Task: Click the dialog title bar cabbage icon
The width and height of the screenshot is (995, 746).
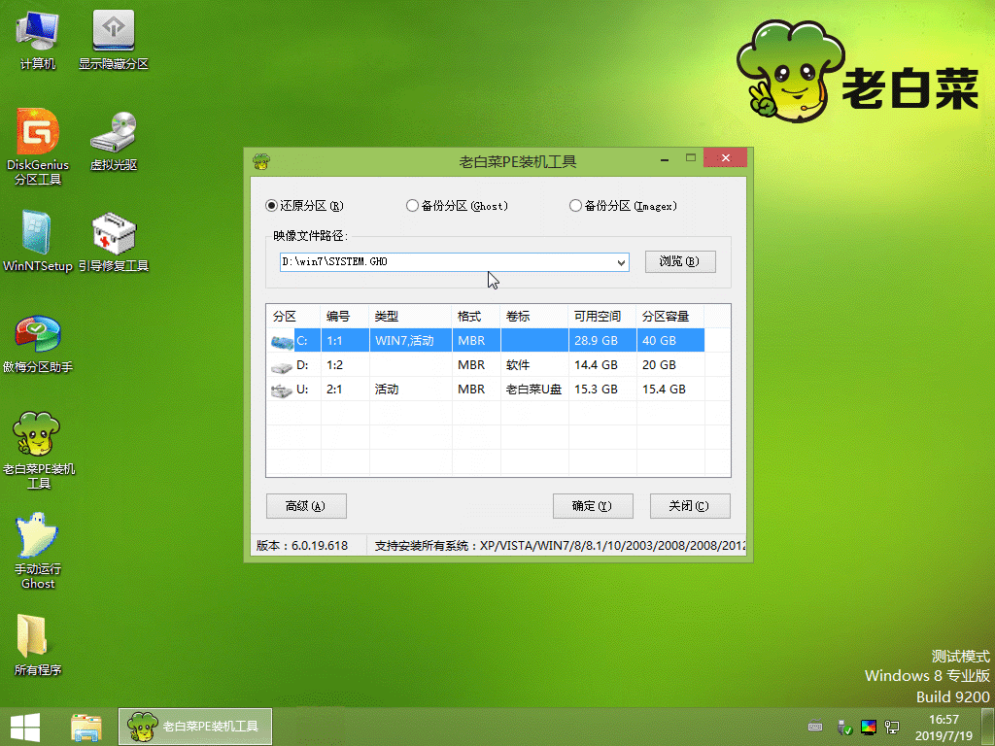Action: 260,161
